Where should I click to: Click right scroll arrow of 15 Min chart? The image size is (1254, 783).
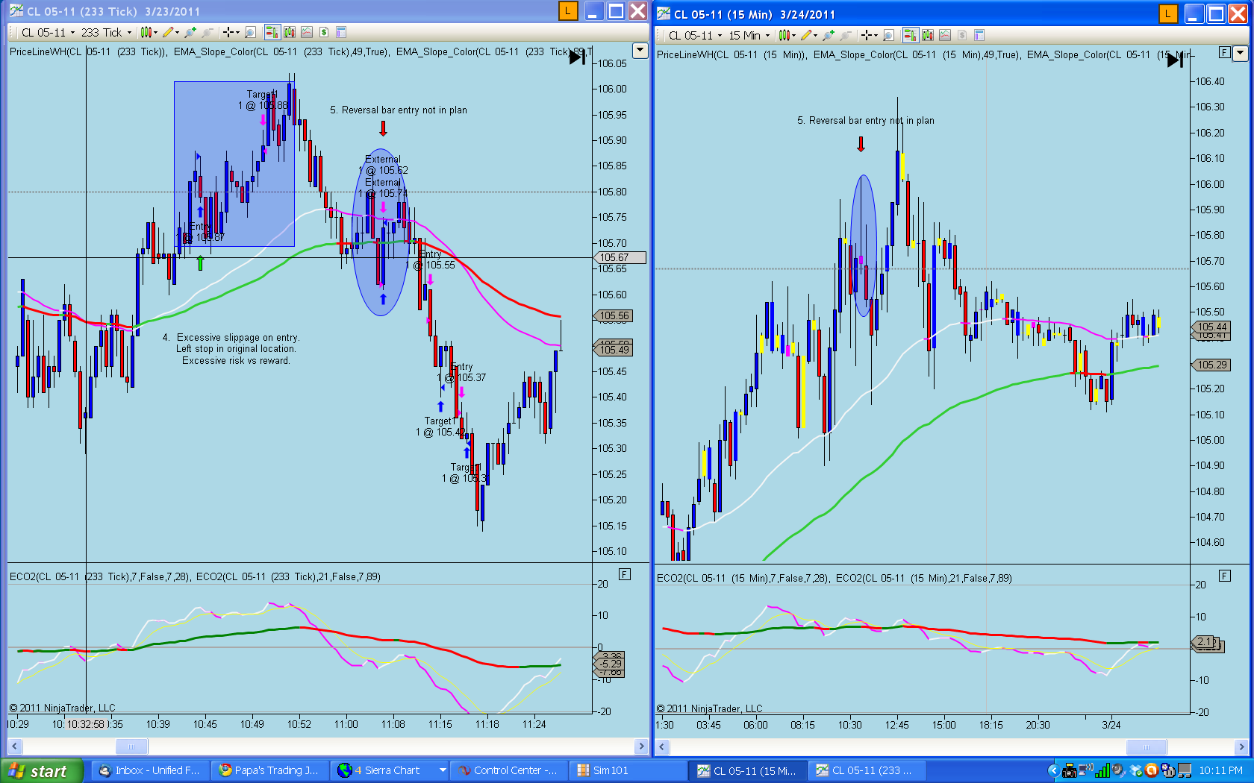click(1241, 746)
